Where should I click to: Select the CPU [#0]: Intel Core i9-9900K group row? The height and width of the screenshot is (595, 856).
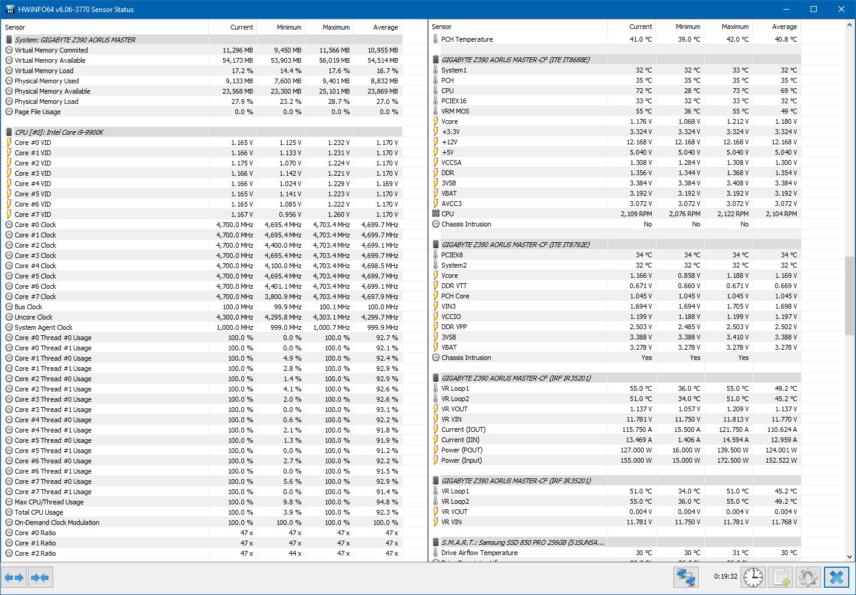click(x=202, y=132)
